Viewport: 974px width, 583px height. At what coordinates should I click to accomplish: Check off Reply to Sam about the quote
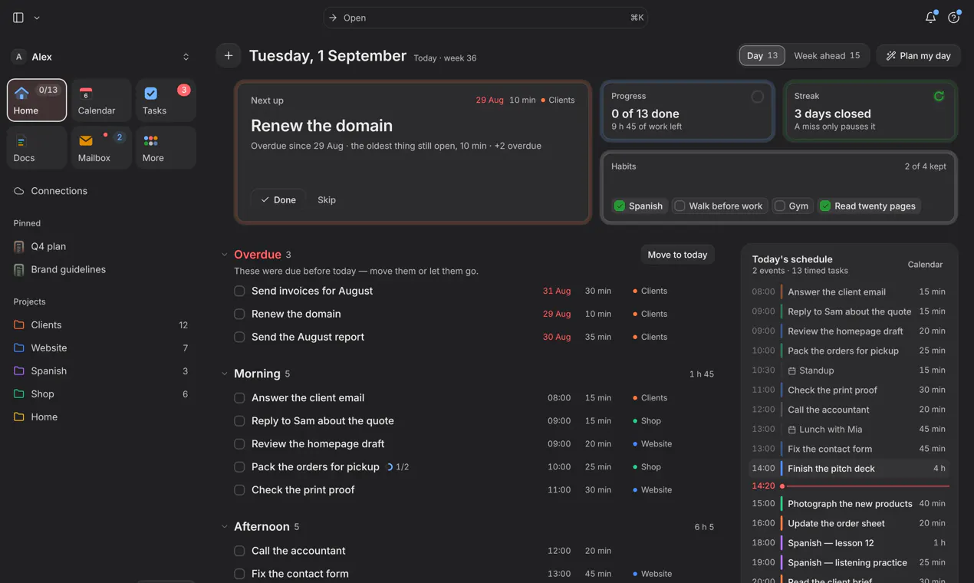pyautogui.click(x=239, y=421)
